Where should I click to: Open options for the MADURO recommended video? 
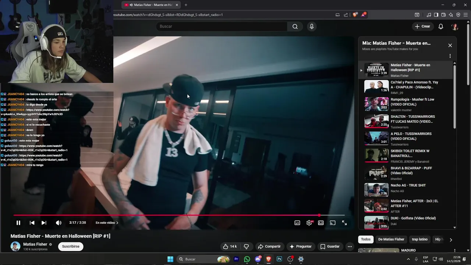[455, 251]
